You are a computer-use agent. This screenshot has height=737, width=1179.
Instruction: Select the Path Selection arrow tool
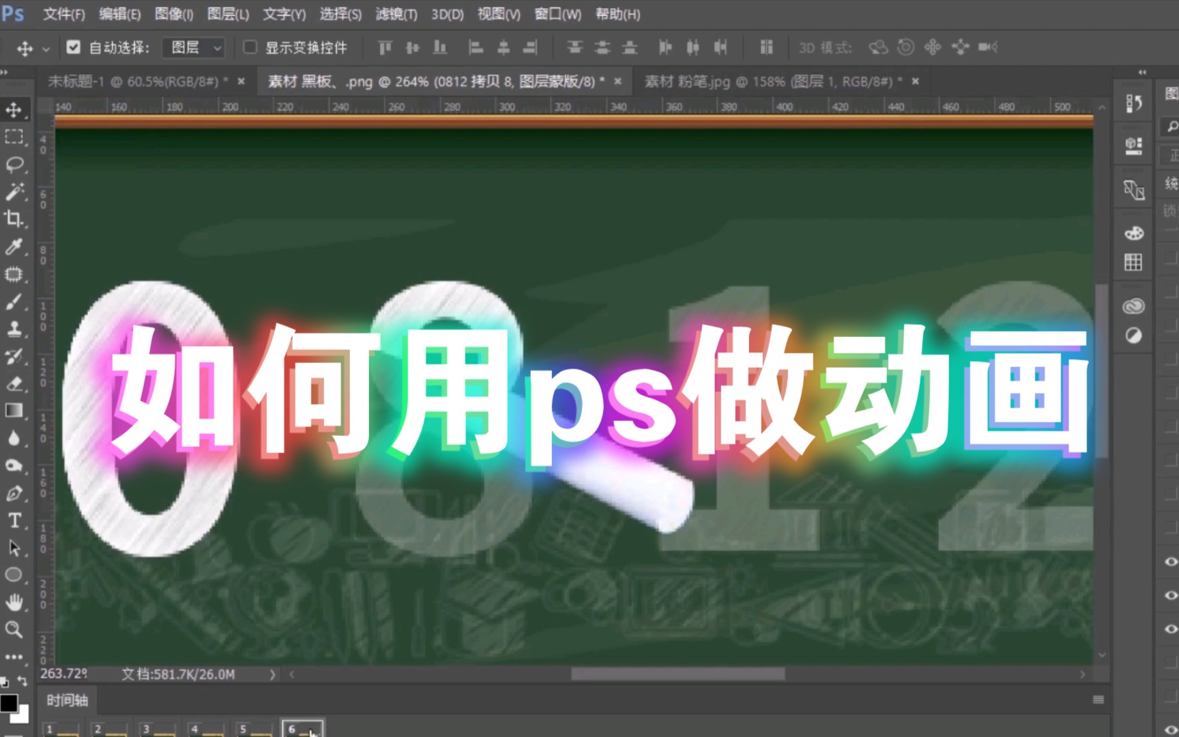pyautogui.click(x=14, y=548)
